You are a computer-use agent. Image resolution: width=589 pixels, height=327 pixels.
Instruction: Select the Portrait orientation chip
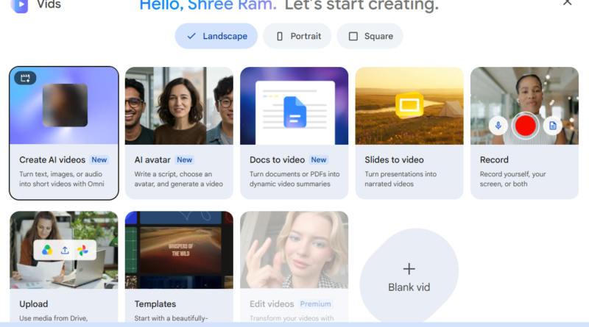(x=297, y=36)
